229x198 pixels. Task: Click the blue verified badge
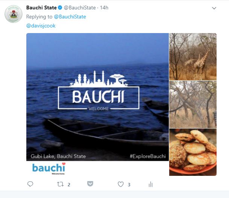[60, 8]
